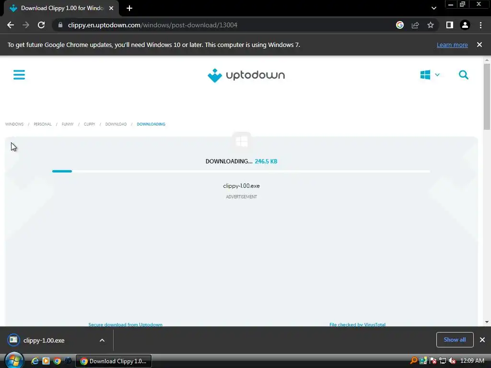Open the DOWNLOAD breadcrumb
The image size is (491, 368).
click(x=116, y=124)
